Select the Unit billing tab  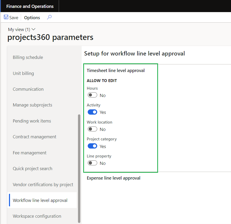(x=23, y=73)
